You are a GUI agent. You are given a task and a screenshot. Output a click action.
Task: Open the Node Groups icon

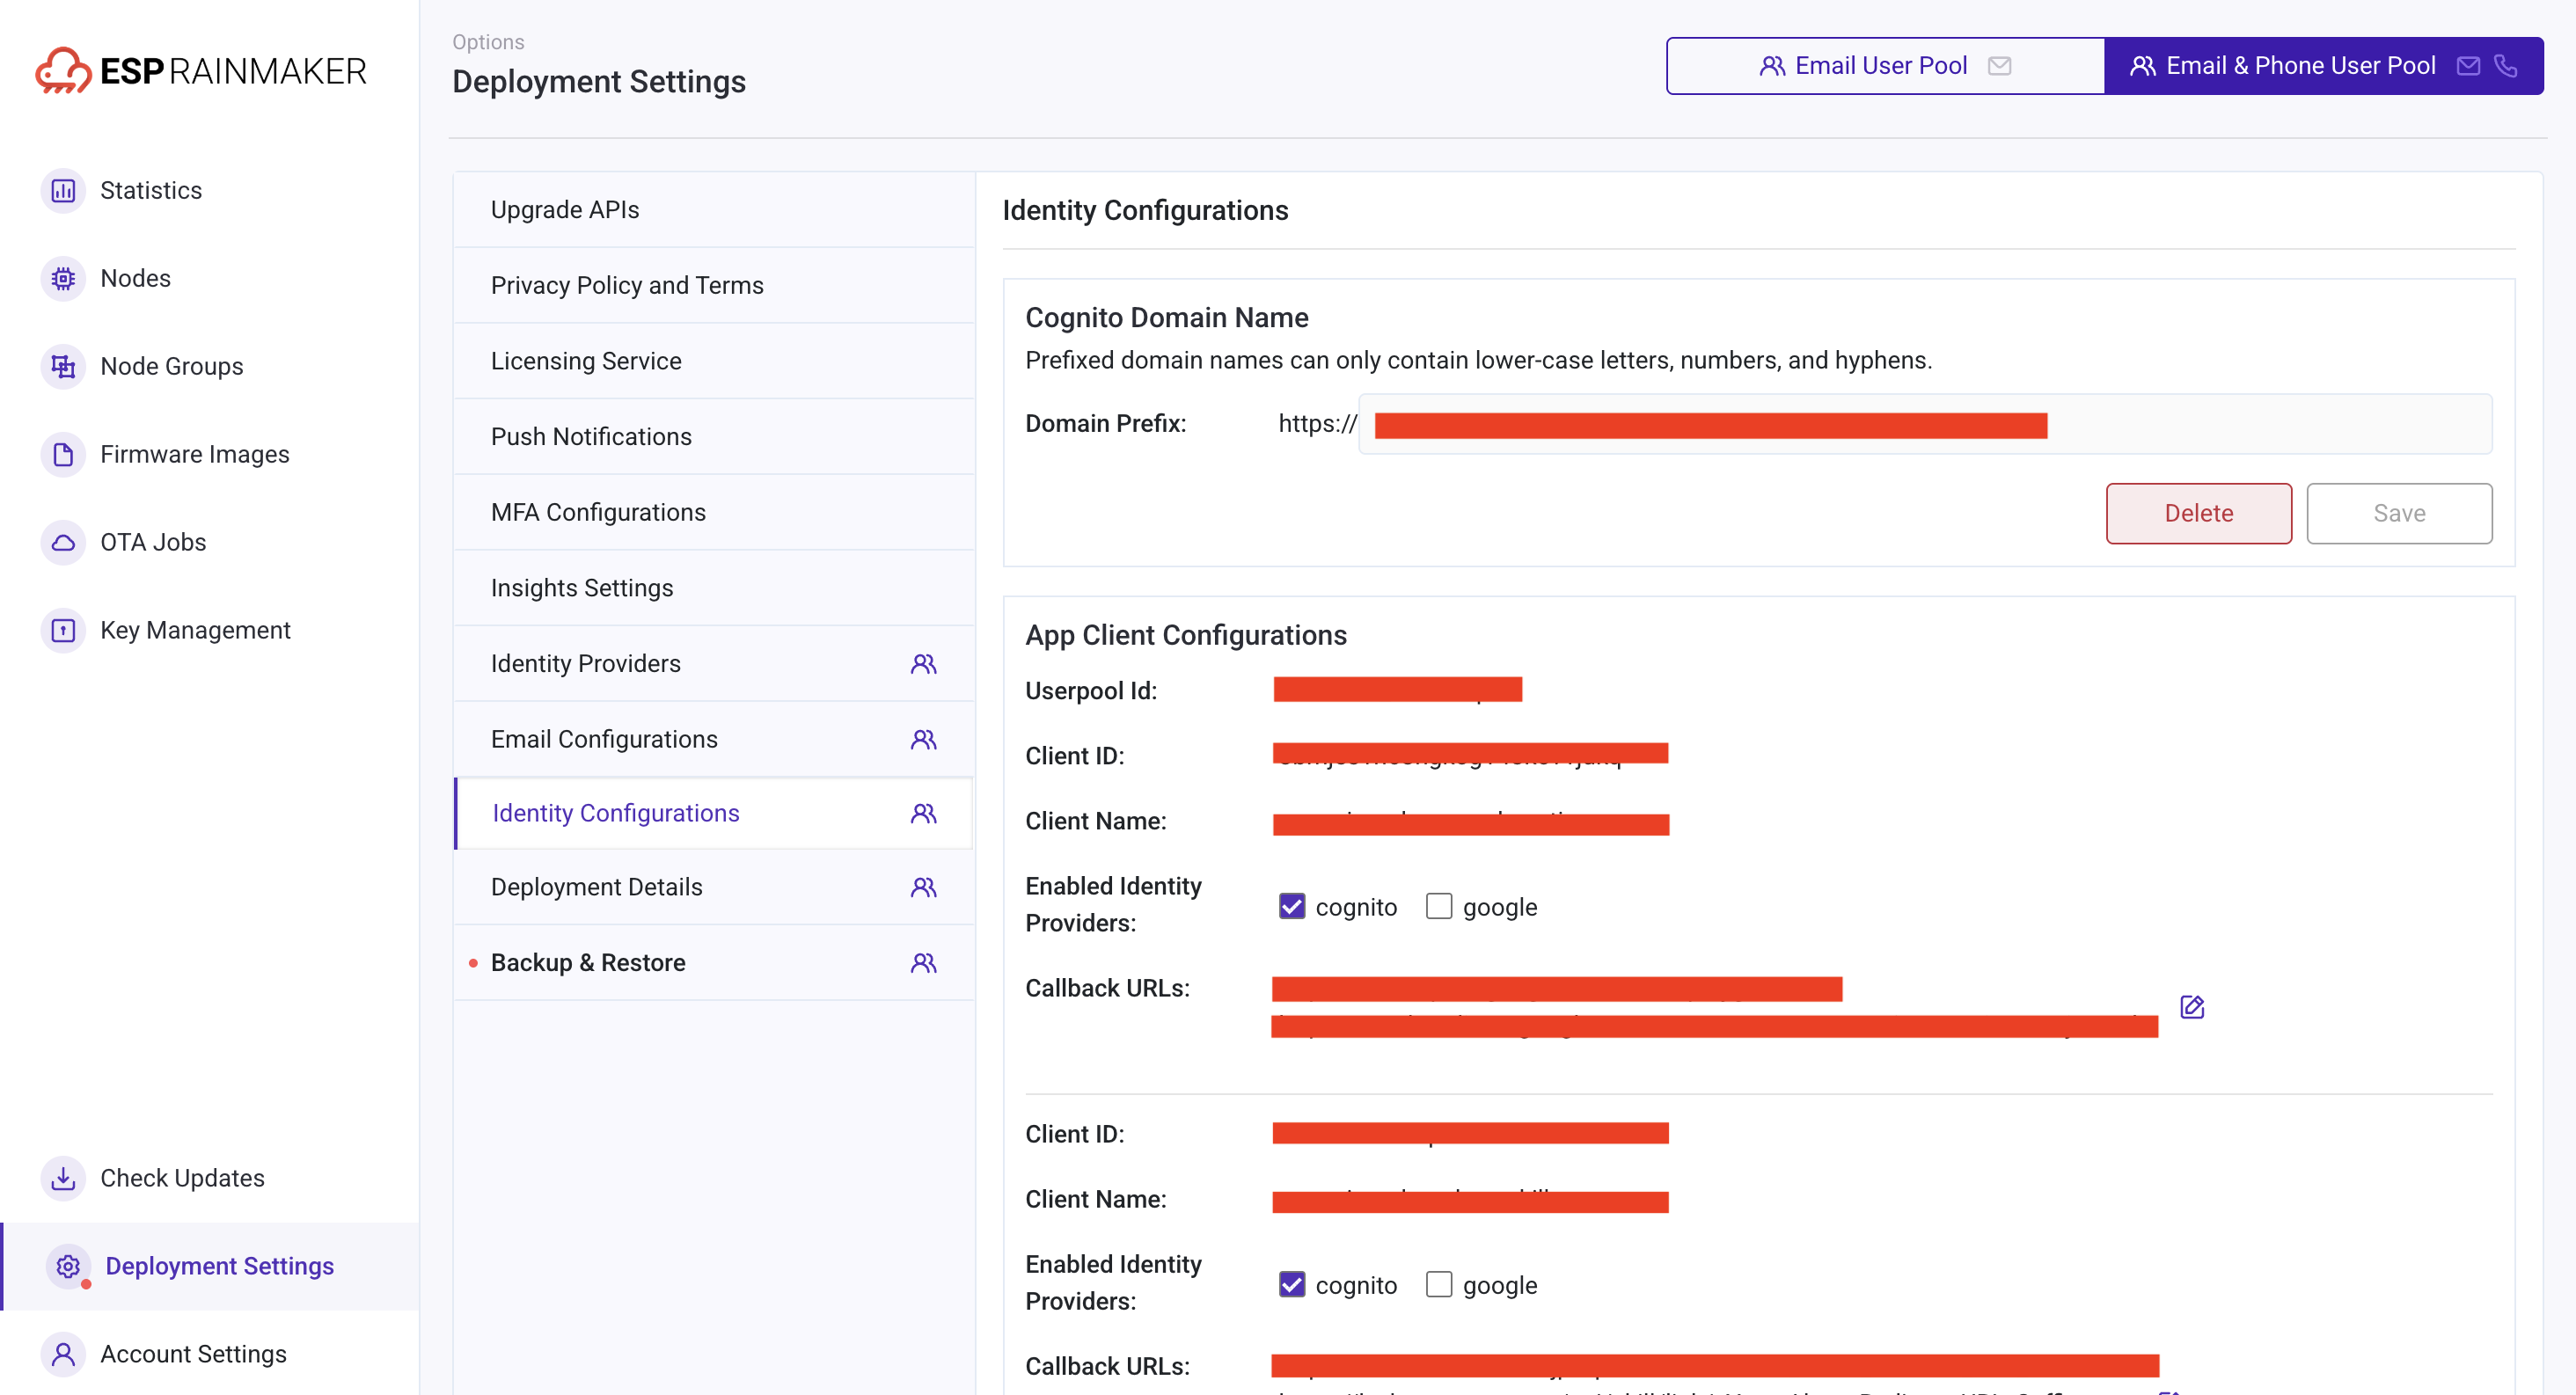tap(63, 366)
